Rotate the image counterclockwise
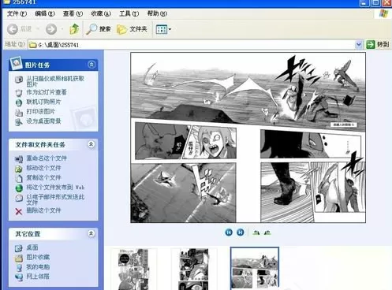This screenshot has height=290, width=392. point(267,232)
